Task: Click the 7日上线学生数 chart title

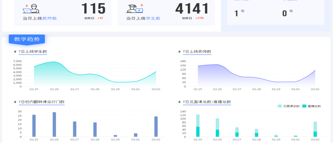Action: [33, 52]
